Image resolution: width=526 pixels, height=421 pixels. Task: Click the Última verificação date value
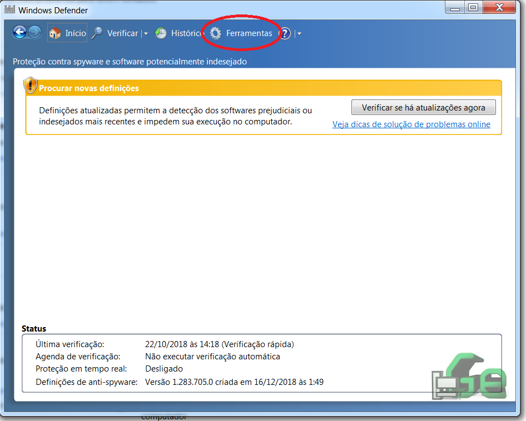pyautogui.click(x=220, y=344)
